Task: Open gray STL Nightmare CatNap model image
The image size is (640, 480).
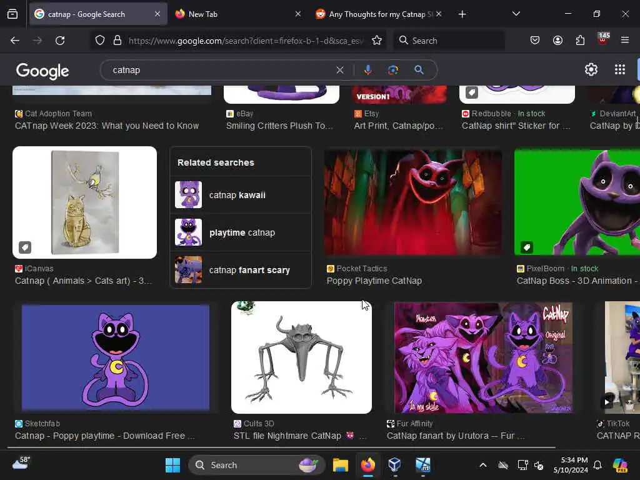Action: point(301,357)
